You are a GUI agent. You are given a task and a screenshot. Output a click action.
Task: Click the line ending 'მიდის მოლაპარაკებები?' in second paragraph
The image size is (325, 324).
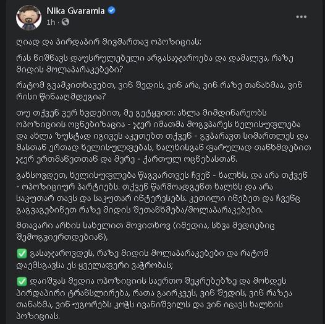pyautogui.click(x=70, y=69)
